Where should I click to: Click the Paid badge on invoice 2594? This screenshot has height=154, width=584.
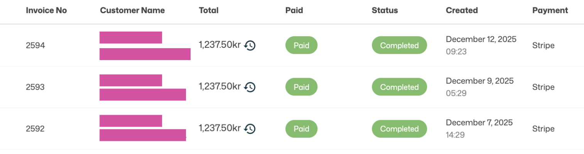pos(301,45)
